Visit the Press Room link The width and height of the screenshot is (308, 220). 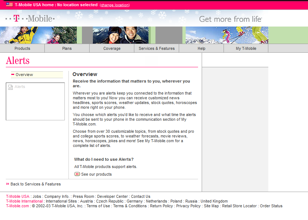click(x=83, y=196)
